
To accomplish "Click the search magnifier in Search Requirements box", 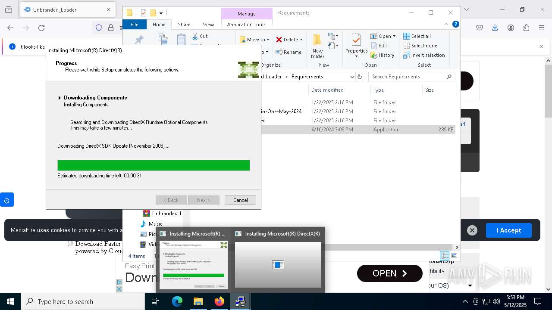I will [x=449, y=77].
